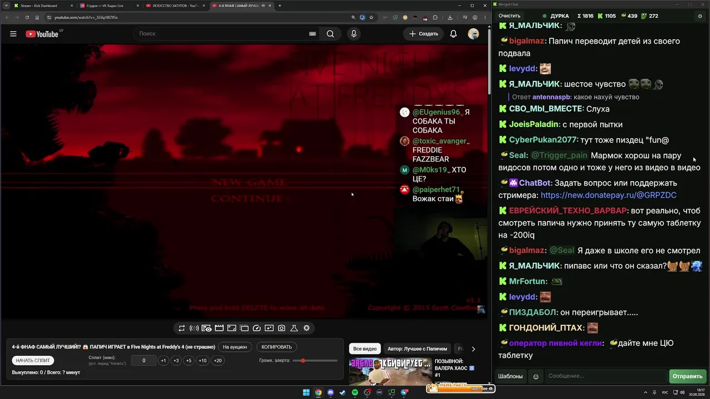Add +10 minutes to split
Screen dimensions: 710x399
click(x=202, y=361)
